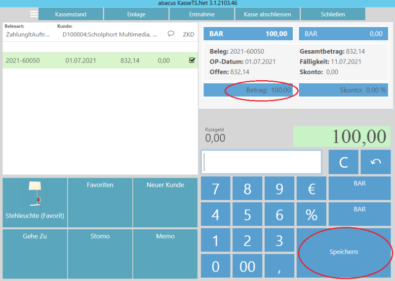This screenshot has width=395, height=281.
Task: Toggle checkbox for receipt 2021-60050
Action: click(x=192, y=61)
